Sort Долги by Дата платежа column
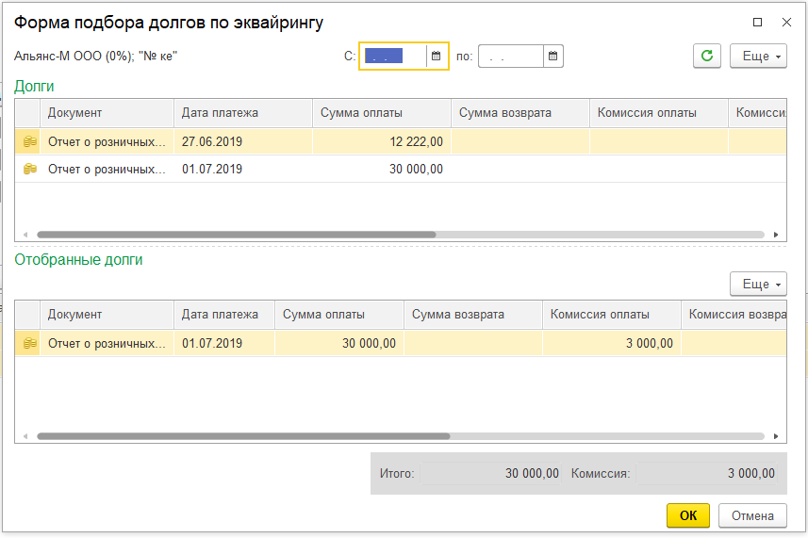The height and width of the screenshot is (538, 808). tap(242, 113)
